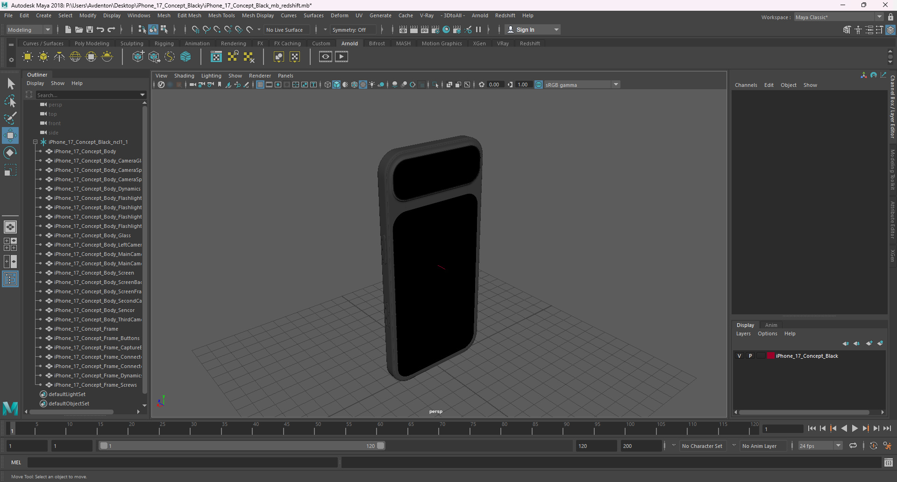Toggle textured display in viewport toolbar

[x=363, y=85]
